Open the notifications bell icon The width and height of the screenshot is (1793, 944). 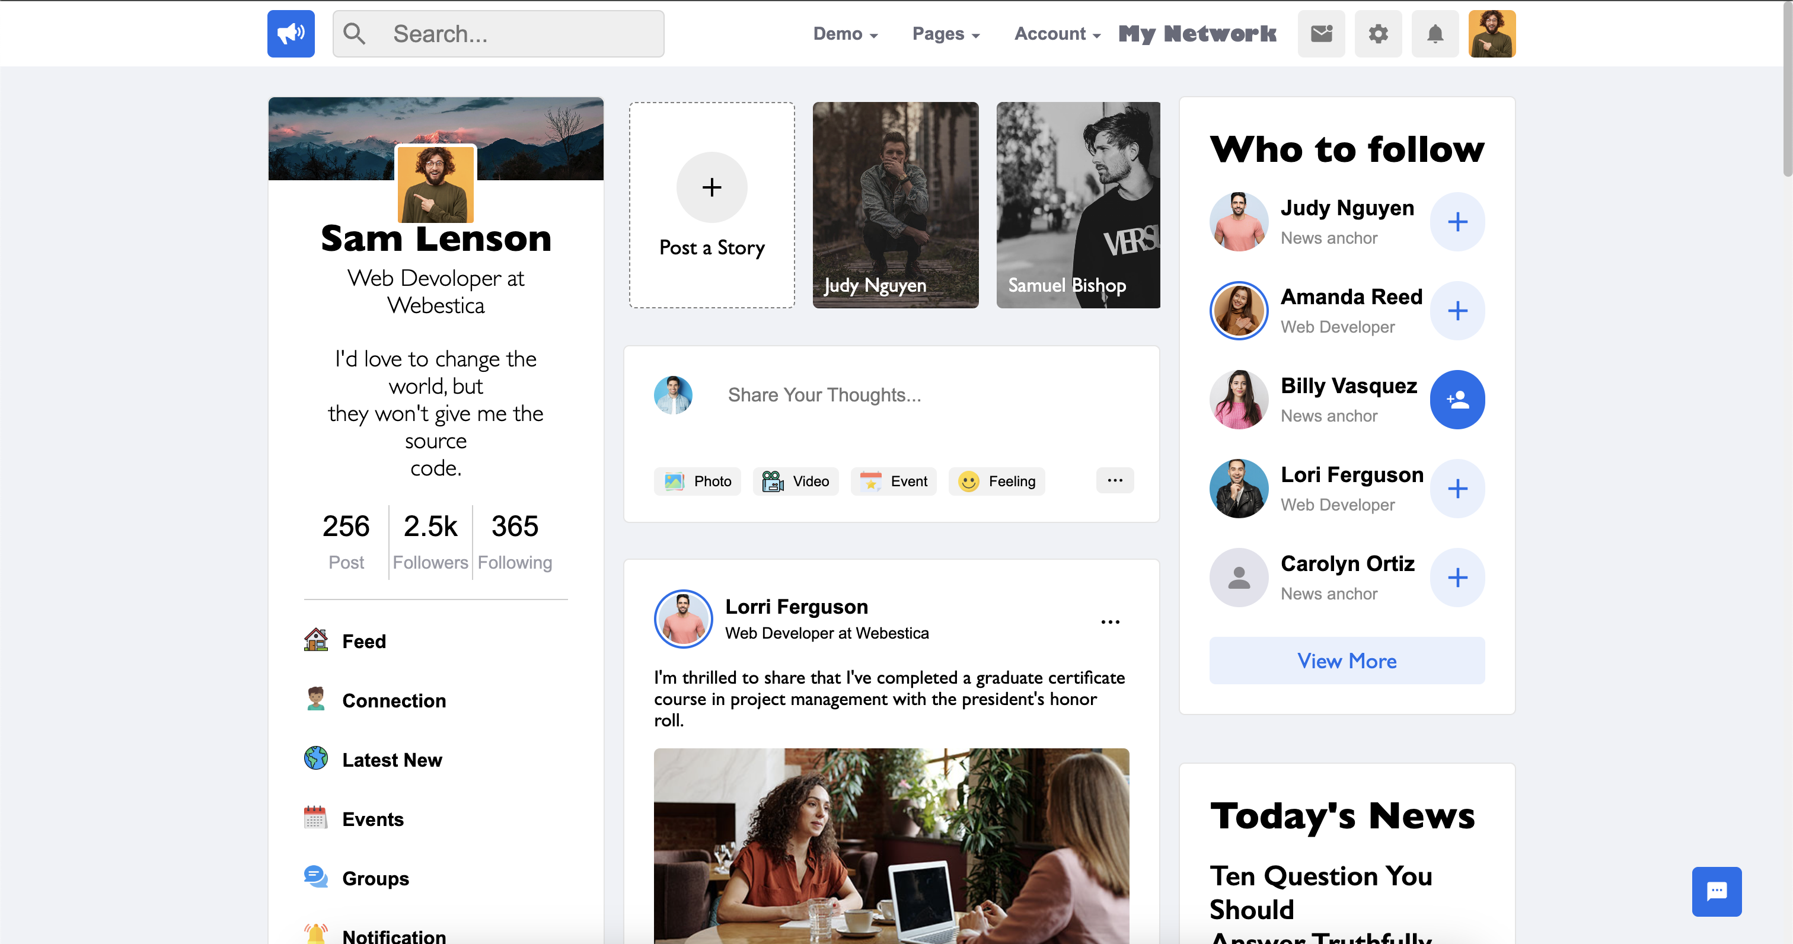[1435, 33]
